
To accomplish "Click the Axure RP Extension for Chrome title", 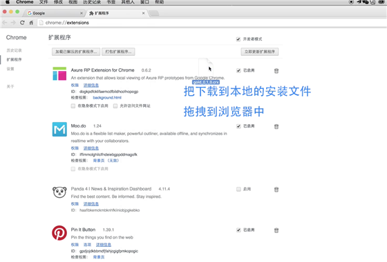I will tap(103, 70).
